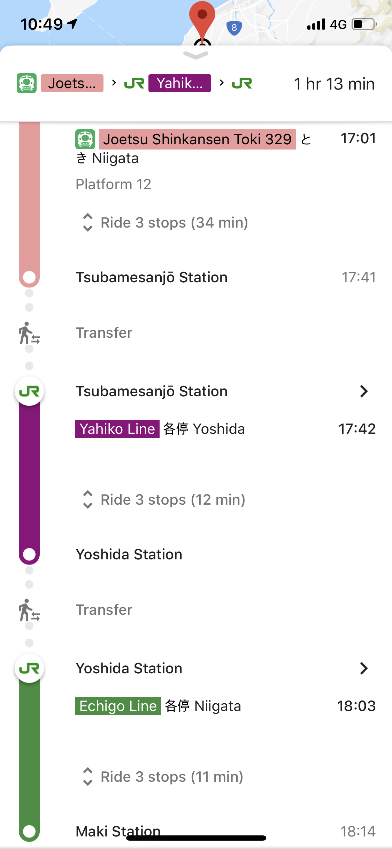
Task: Collapse the directions sheet with the chevron handle
Action: coord(196,55)
